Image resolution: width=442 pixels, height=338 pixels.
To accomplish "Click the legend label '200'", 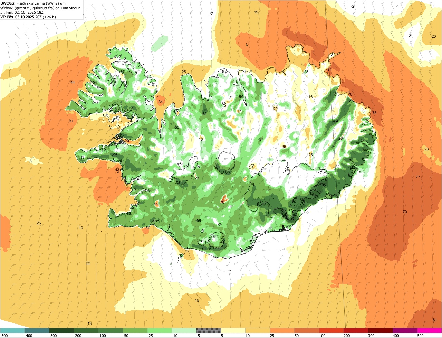I will [347, 336].
